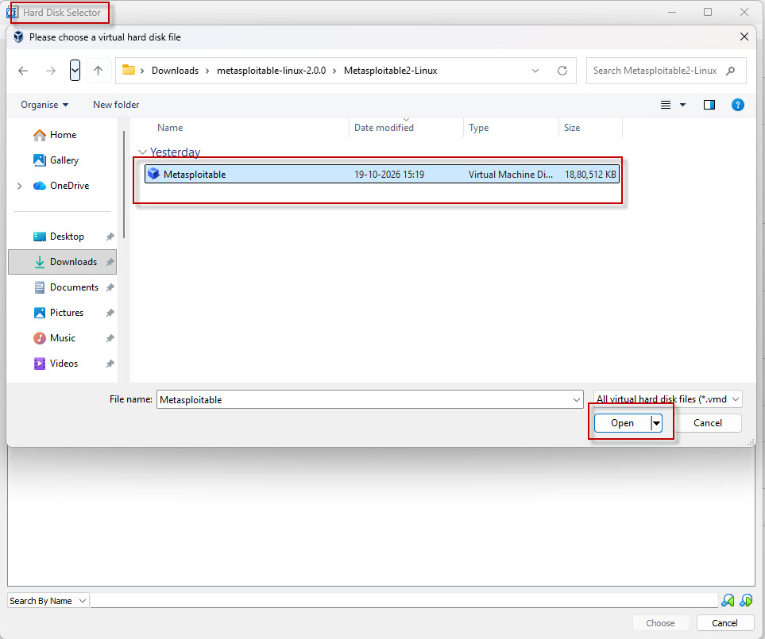Open the Open button's dropdown arrow

pos(657,423)
